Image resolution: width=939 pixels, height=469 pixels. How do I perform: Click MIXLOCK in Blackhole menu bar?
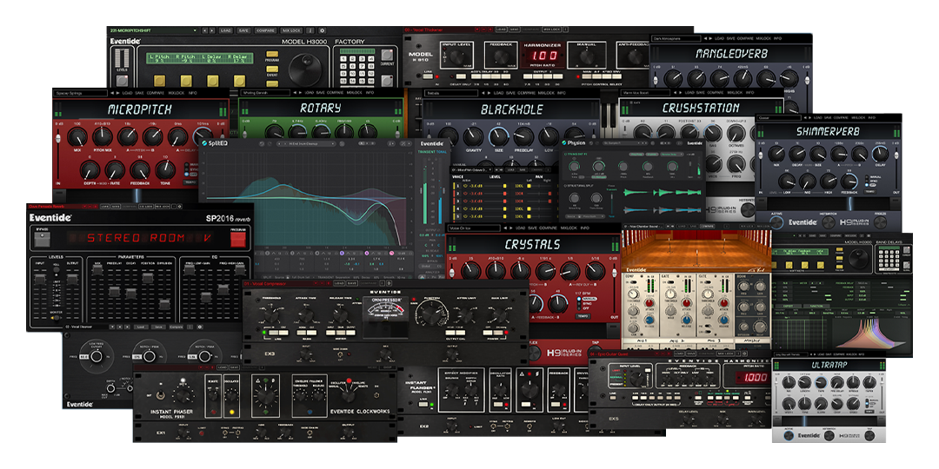coord(546,93)
